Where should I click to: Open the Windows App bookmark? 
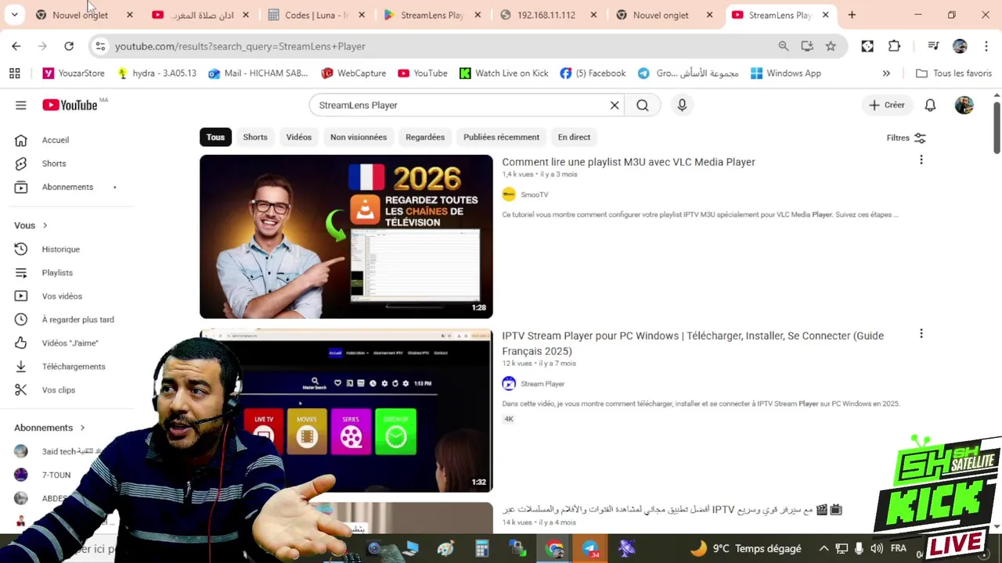(785, 74)
